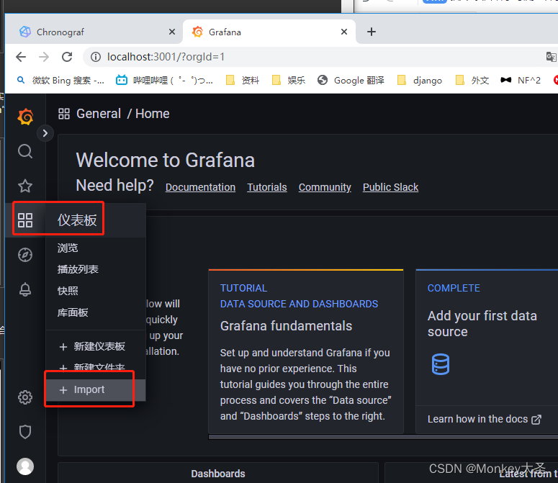Click Home in the breadcrumb
The width and height of the screenshot is (558, 483).
(153, 114)
